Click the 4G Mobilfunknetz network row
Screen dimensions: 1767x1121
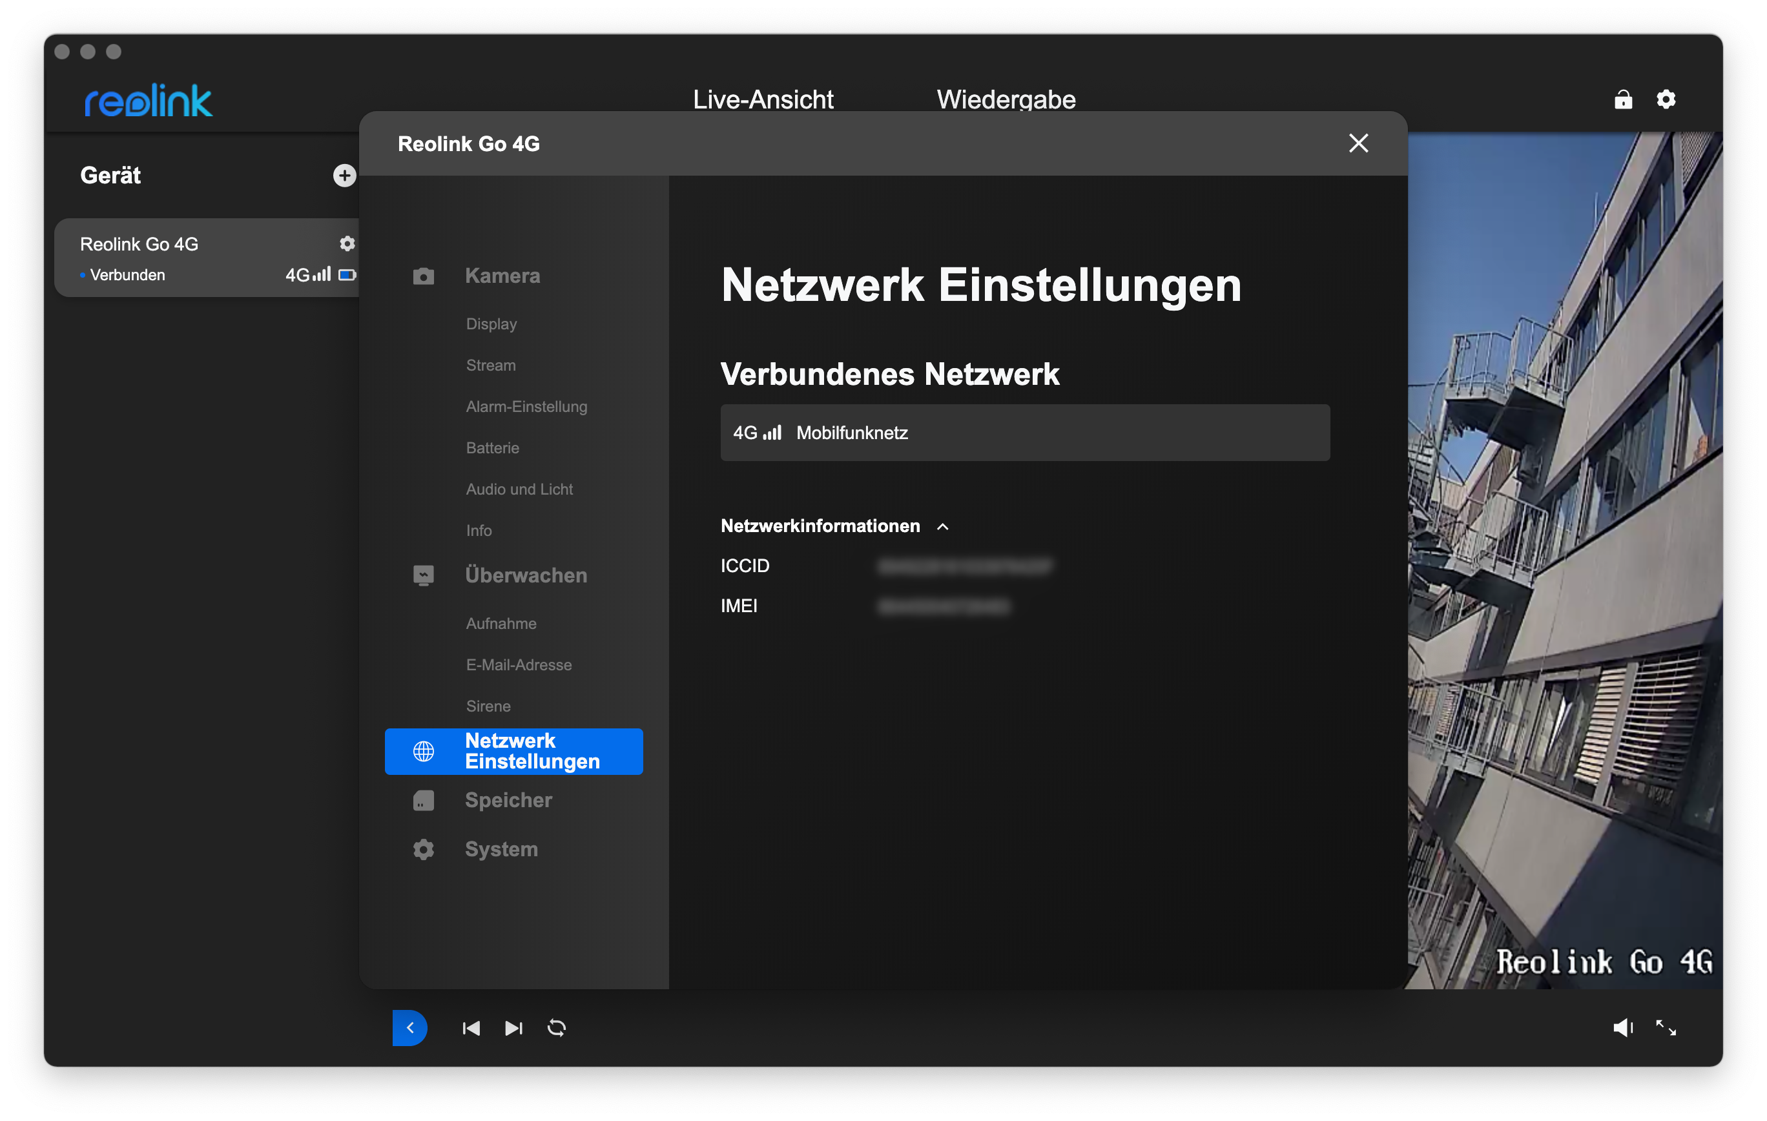click(1024, 433)
